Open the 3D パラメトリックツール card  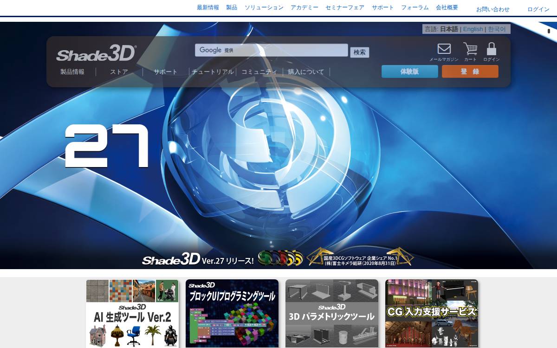[332, 314]
